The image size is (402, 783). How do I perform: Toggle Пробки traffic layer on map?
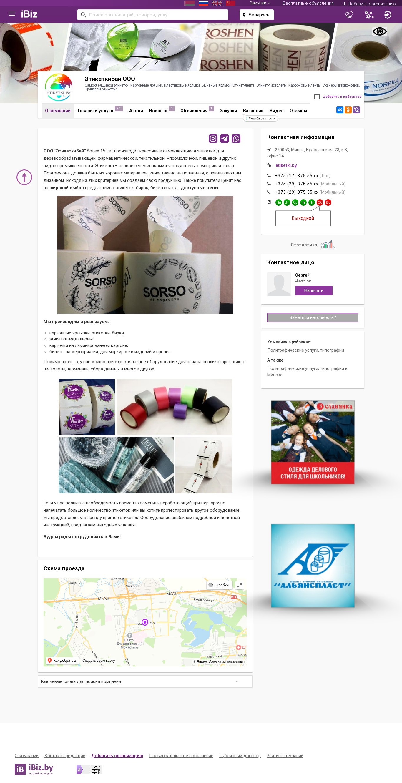tap(219, 585)
